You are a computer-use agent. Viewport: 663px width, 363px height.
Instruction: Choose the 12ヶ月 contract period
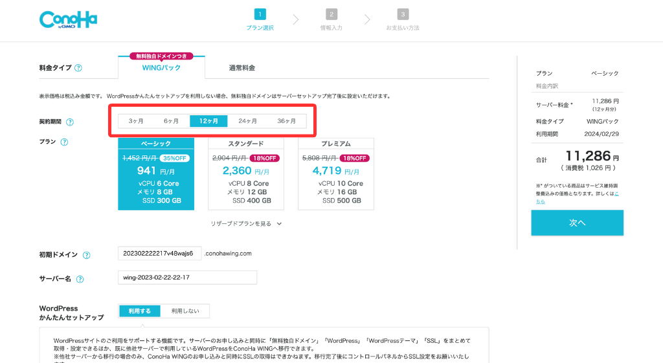(x=208, y=121)
